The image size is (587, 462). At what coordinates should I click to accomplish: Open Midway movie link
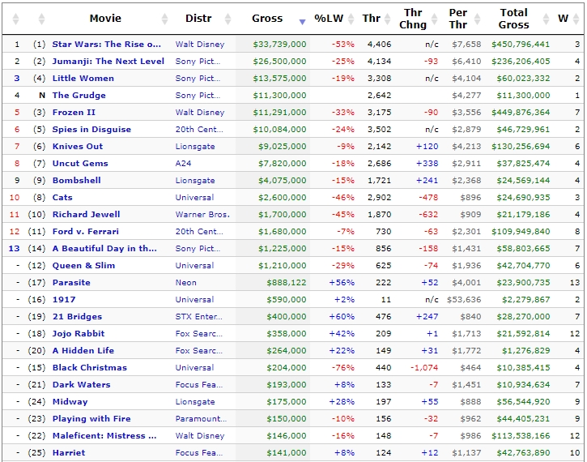[70, 402]
